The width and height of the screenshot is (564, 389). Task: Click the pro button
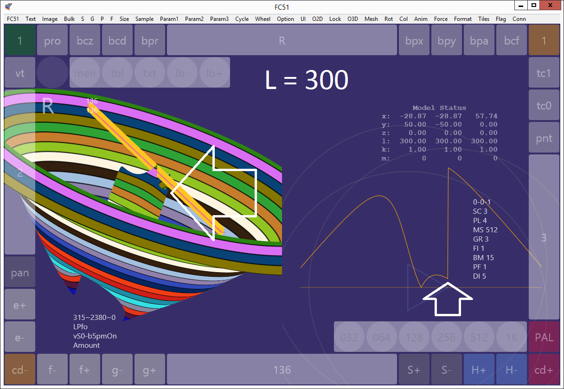(x=52, y=40)
